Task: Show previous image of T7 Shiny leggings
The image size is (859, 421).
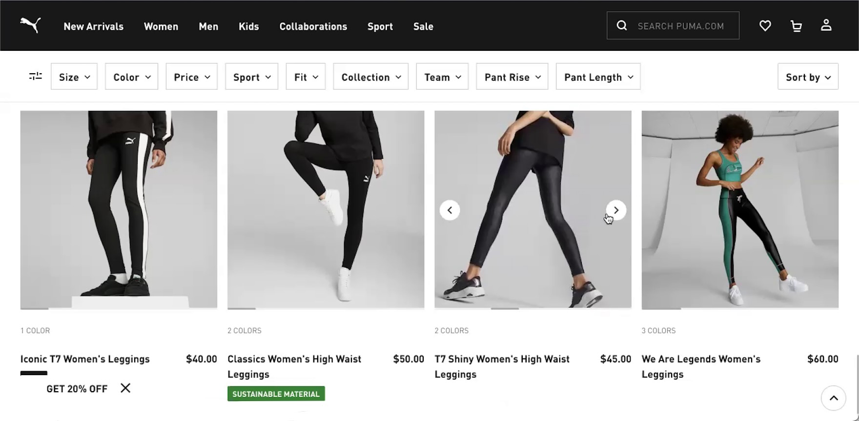Action: pyautogui.click(x=450, y=210)
